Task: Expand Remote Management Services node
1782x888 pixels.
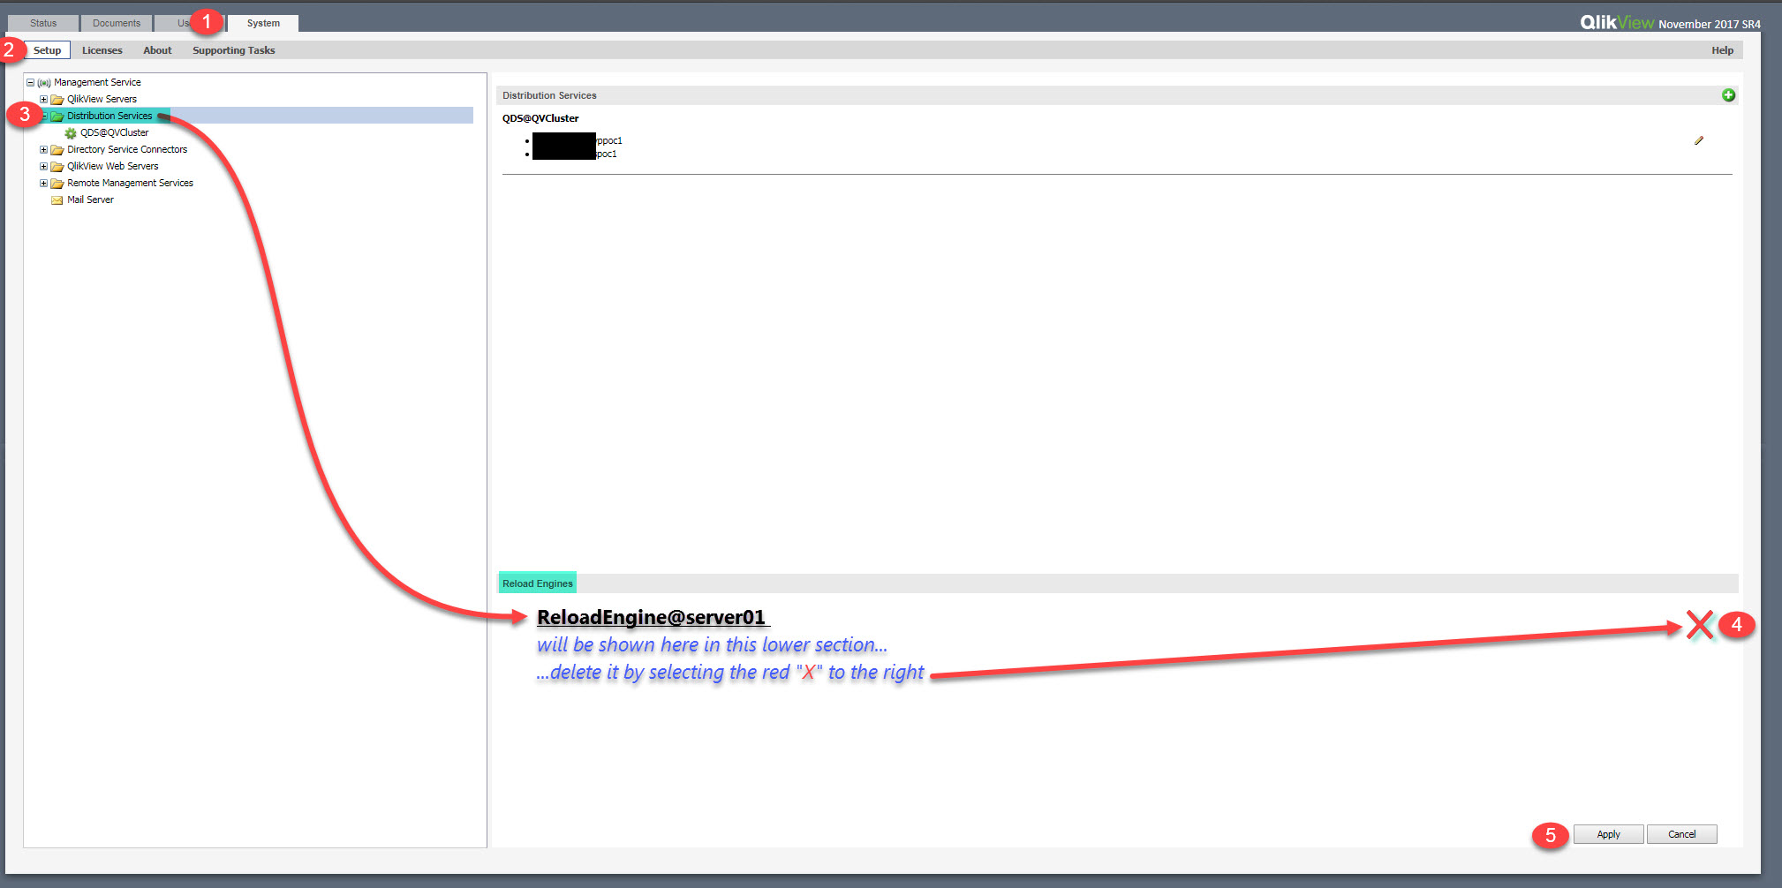Action: point(43,183)
